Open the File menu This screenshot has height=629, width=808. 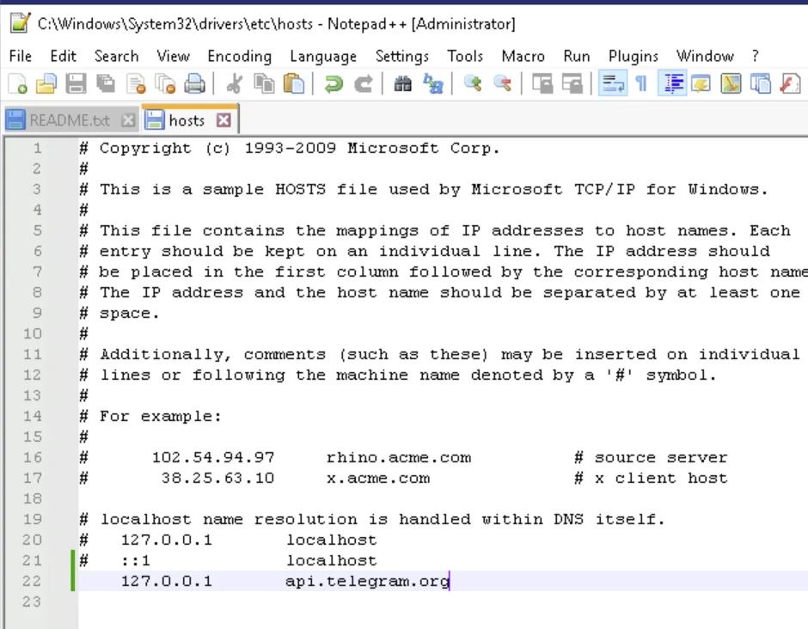tap(20, 56)
